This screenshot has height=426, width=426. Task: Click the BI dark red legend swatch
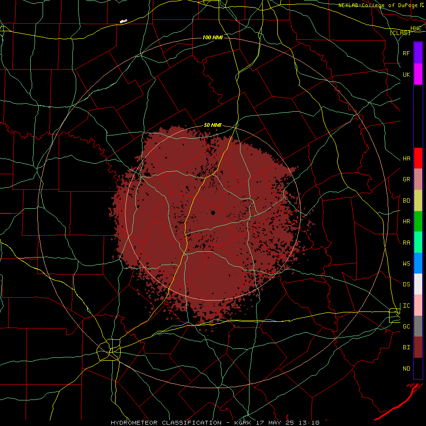coord(418,347)
